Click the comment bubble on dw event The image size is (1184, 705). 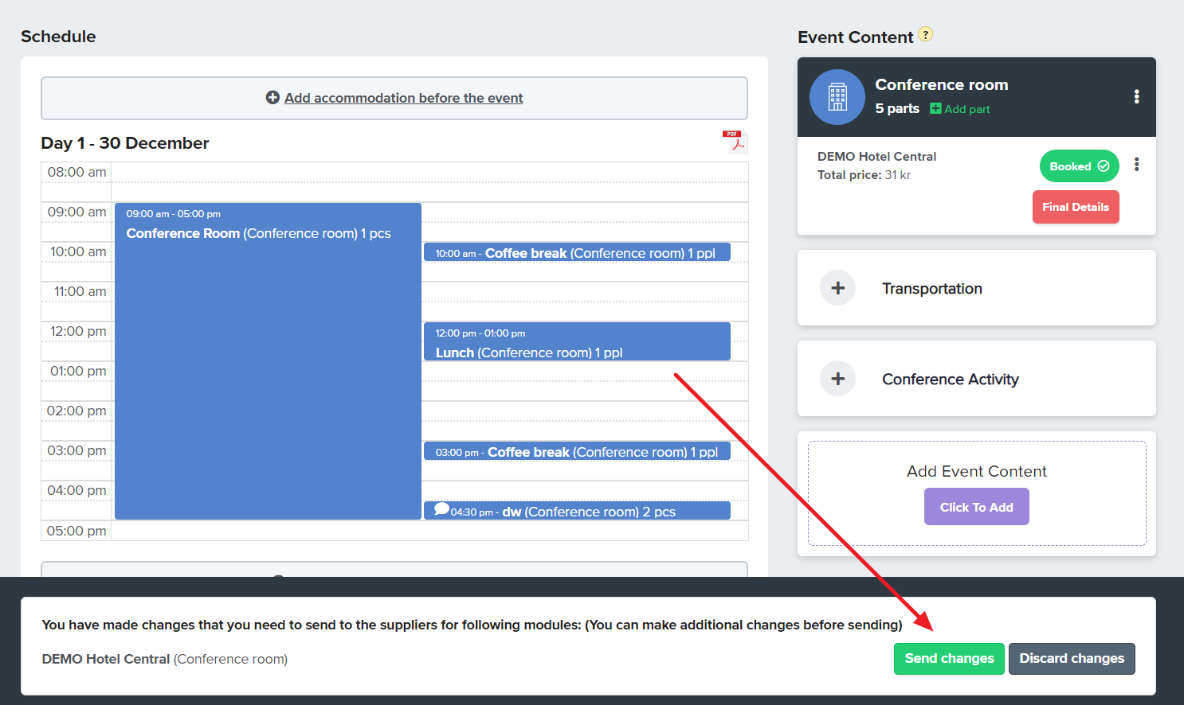441,509
